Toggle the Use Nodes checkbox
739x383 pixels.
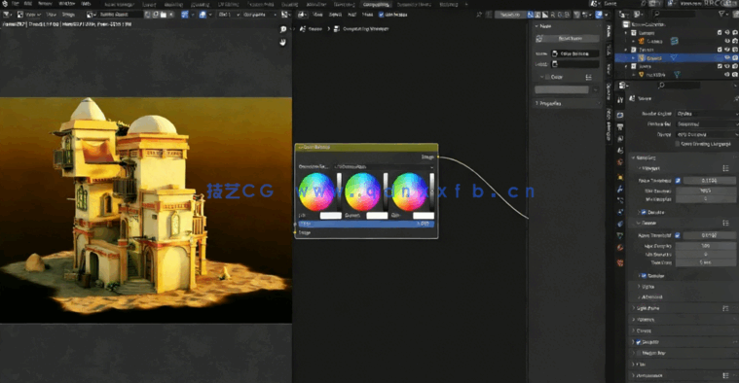(381, 15)
